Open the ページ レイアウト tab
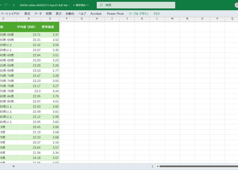 click(x=10, y=14)
